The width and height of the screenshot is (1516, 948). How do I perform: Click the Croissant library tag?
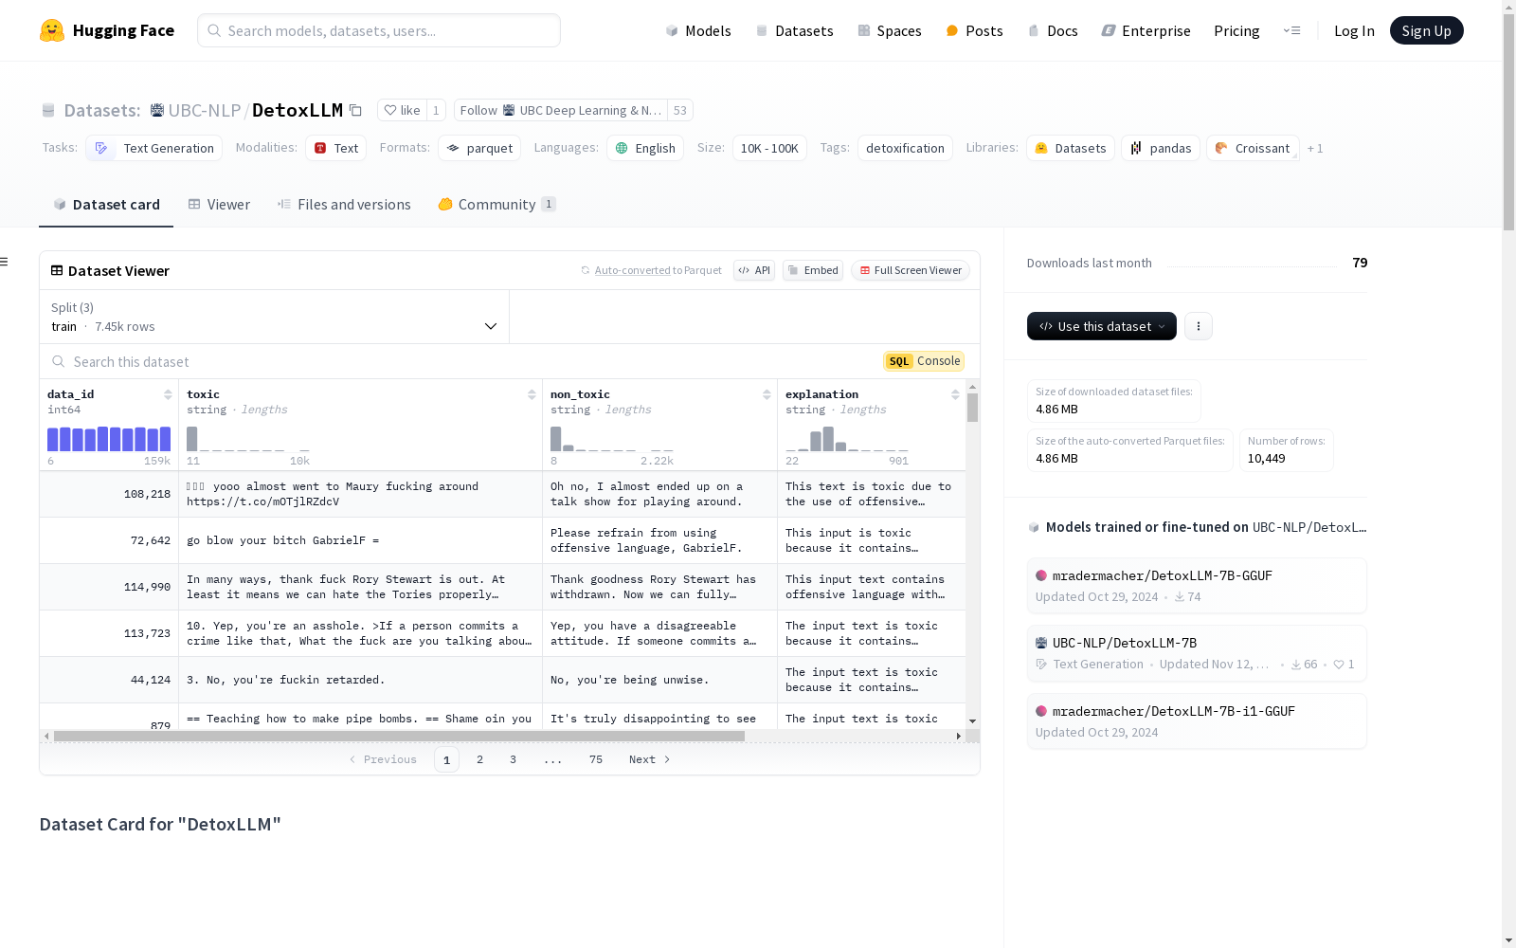pyautogui.click(x=1253, y=148)
